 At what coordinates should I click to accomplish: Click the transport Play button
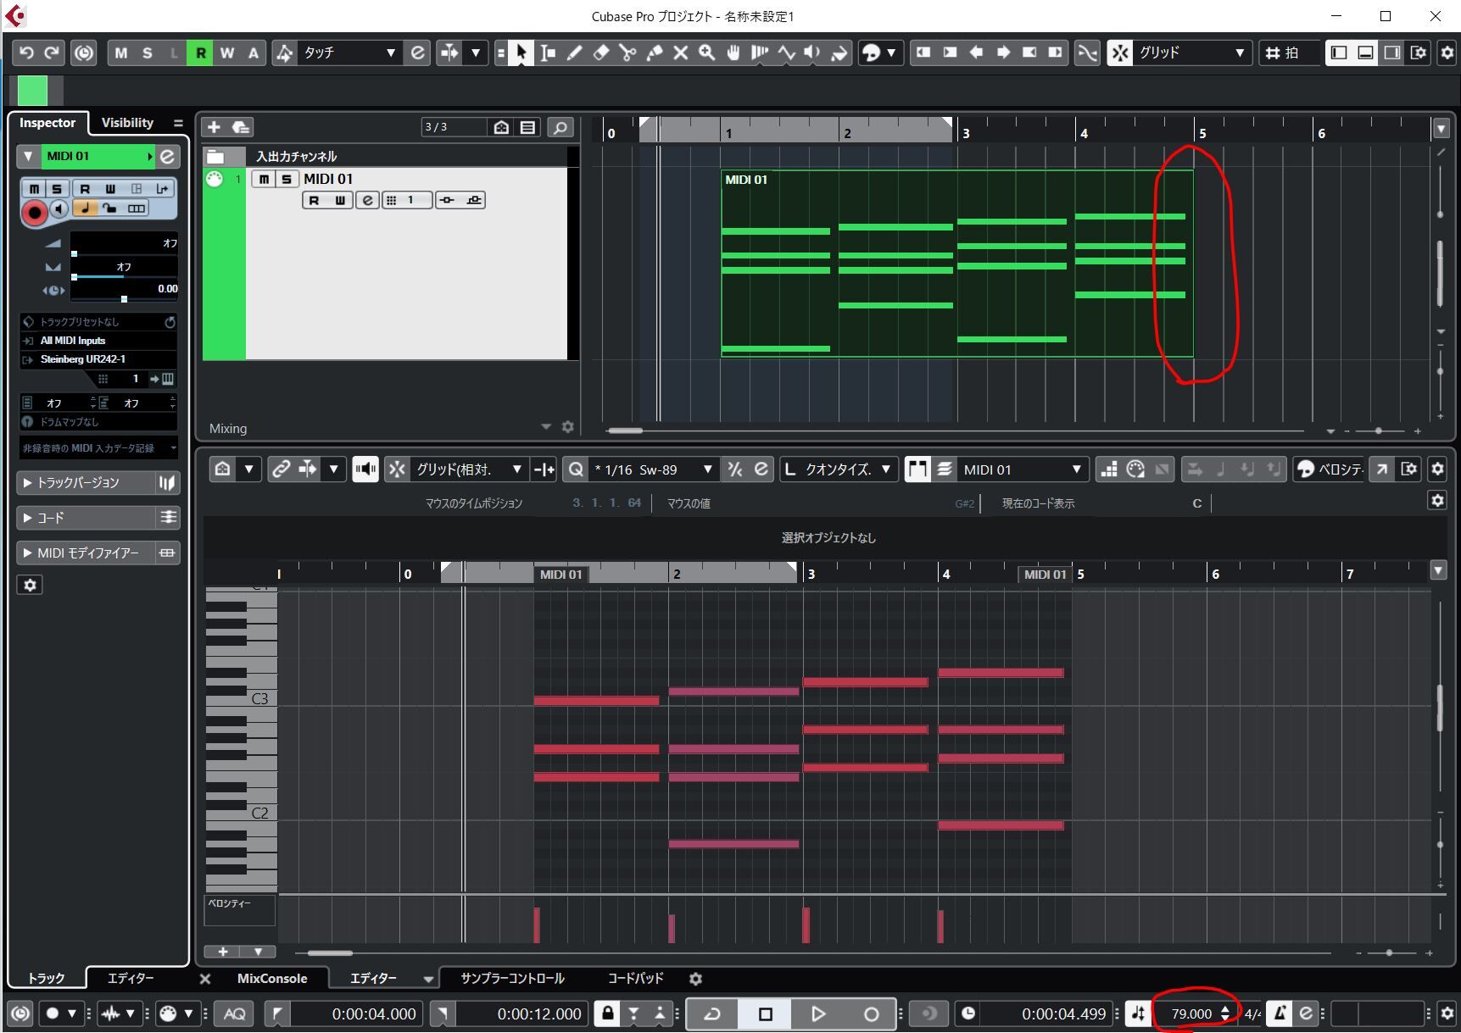point(817,1014)
